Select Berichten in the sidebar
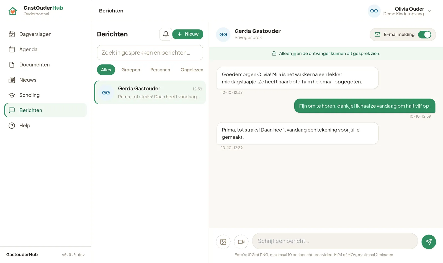443x263 pixels. [46, 110]
